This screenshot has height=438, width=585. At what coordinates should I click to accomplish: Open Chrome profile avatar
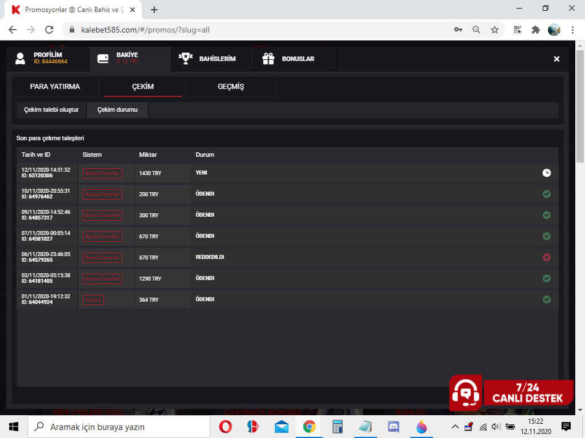[554, 30]
